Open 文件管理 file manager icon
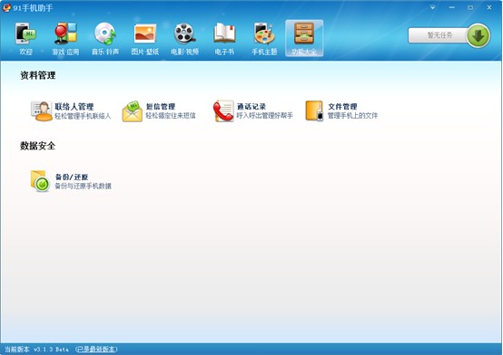The width and height of the screenshot is (503, 355). 314,110
